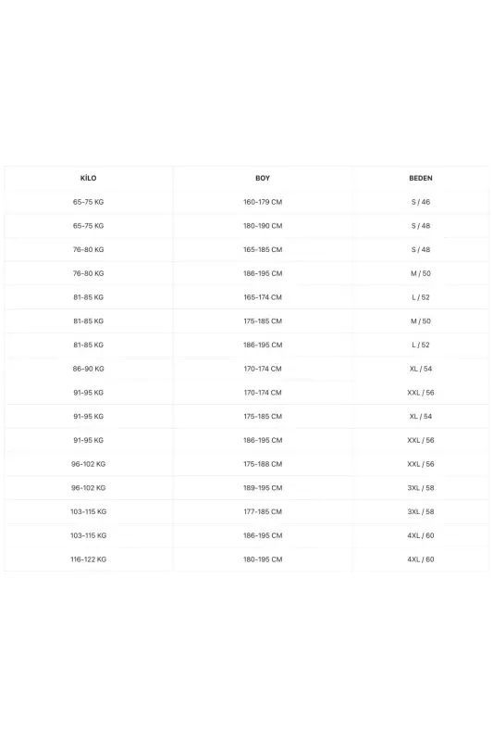This screenshot has width=493, height=741.
Task: Select the L / 52 cell beside 165-174 CM
Action: (x=420, y=297)
